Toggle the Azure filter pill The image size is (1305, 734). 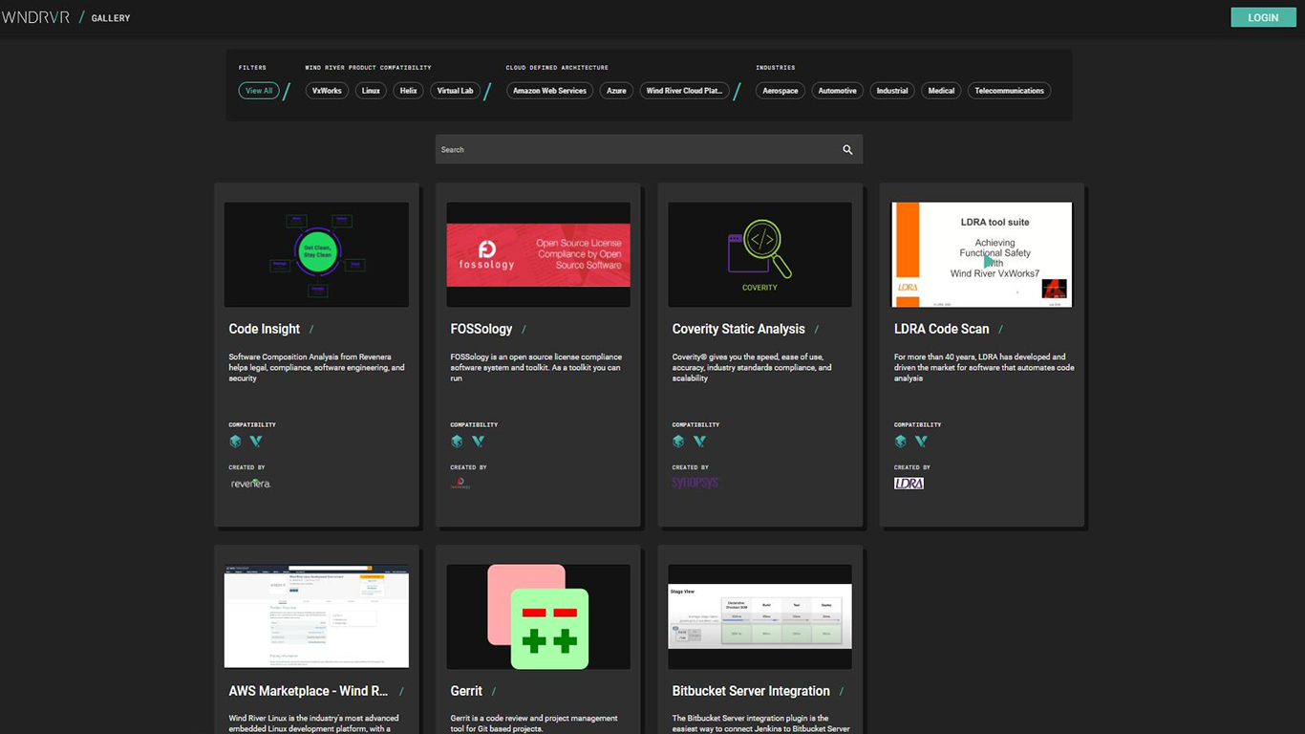pyautogui.click(x=616, y=91)
